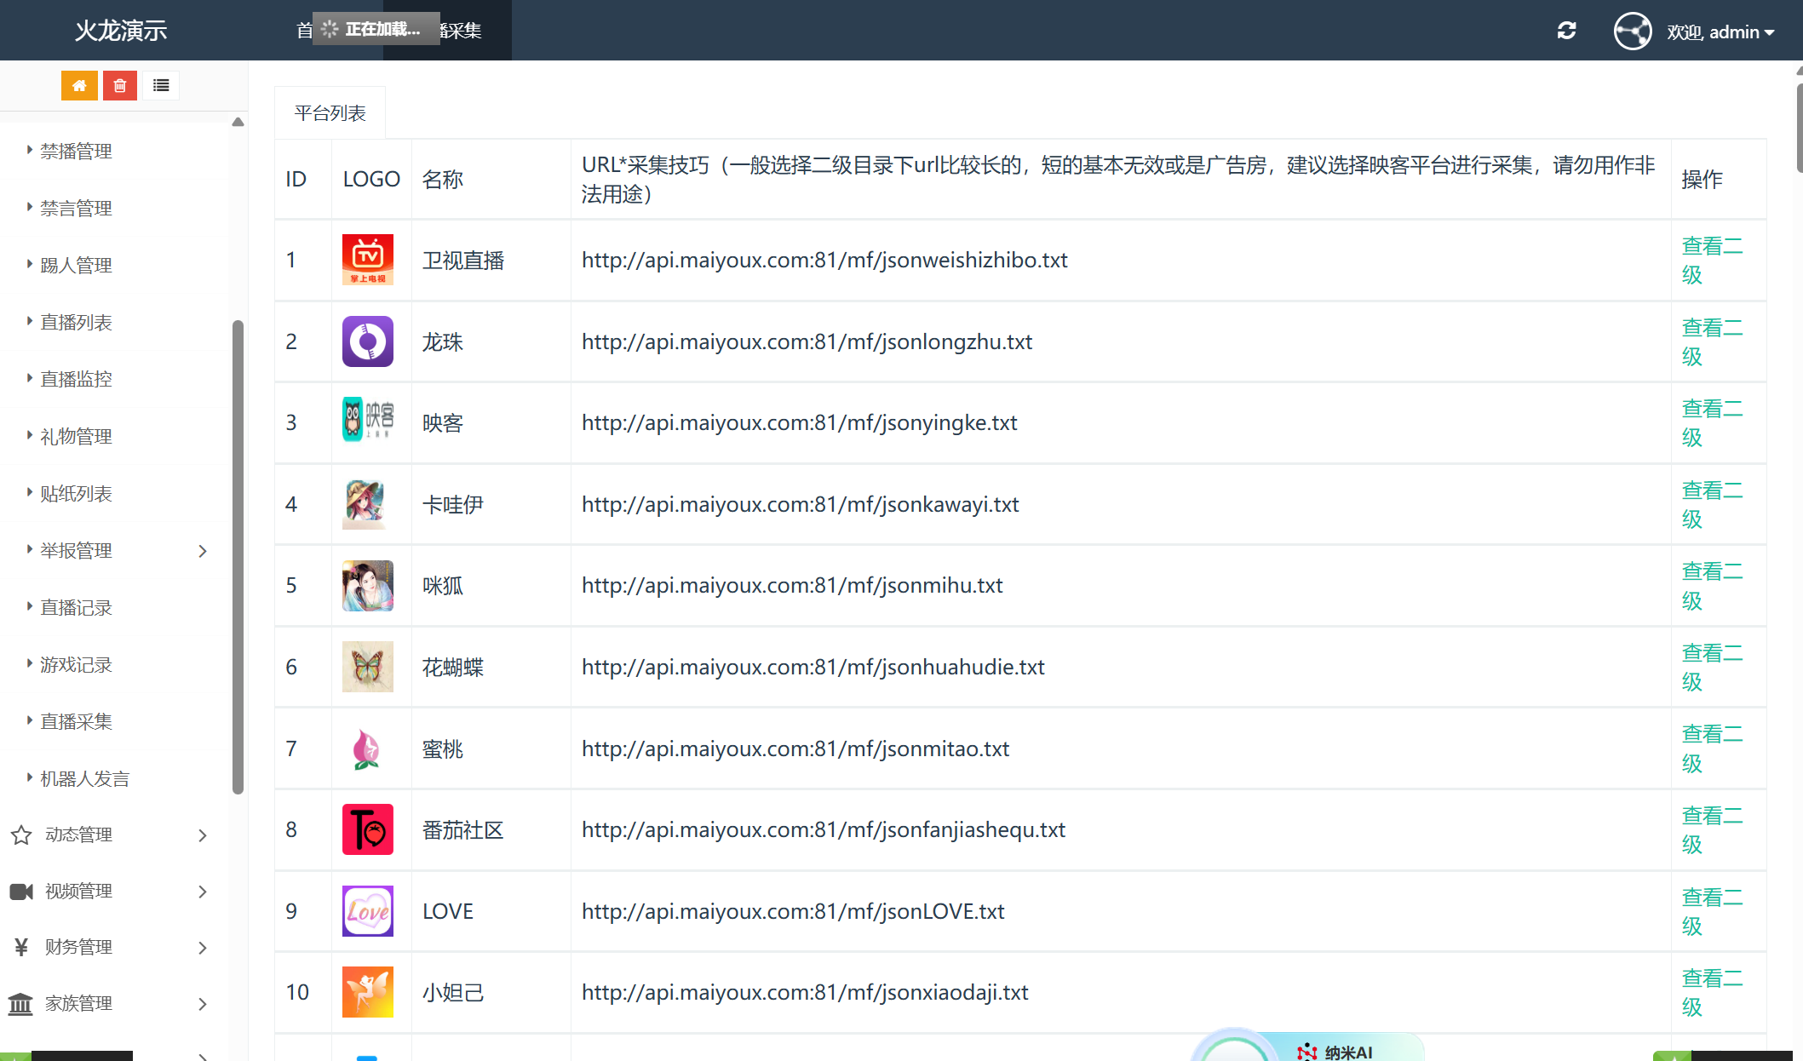Click the orange home icon button
1803x1061 pixels.
[x=79, y=85]
